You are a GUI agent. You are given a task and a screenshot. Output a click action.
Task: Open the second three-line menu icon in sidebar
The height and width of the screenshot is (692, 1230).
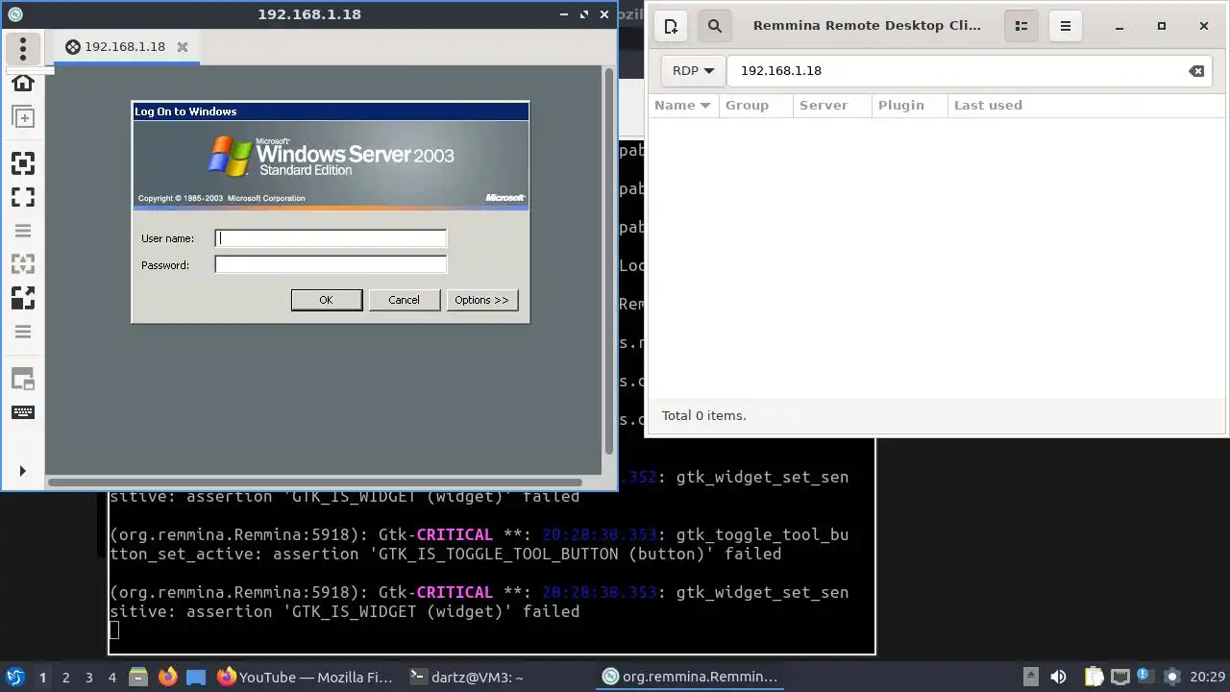tap(23, 332)
